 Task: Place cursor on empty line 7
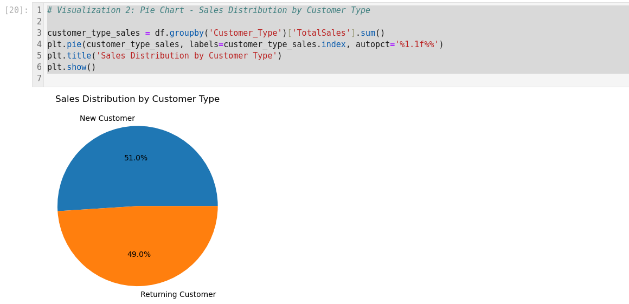pyautogui.click(x=217, y=79)
